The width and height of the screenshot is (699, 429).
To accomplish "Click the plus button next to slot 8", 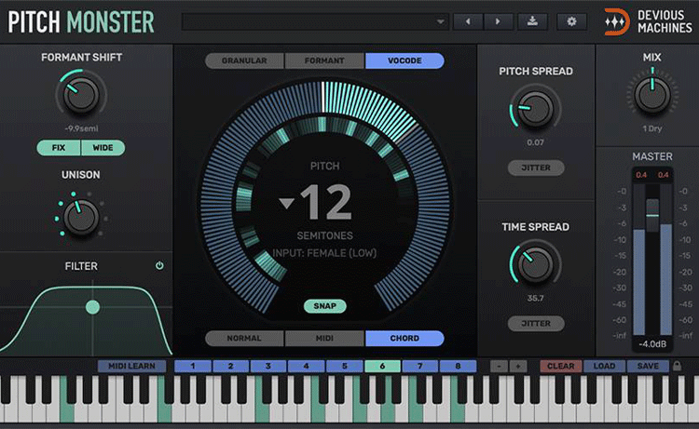I will click(518, 366).
